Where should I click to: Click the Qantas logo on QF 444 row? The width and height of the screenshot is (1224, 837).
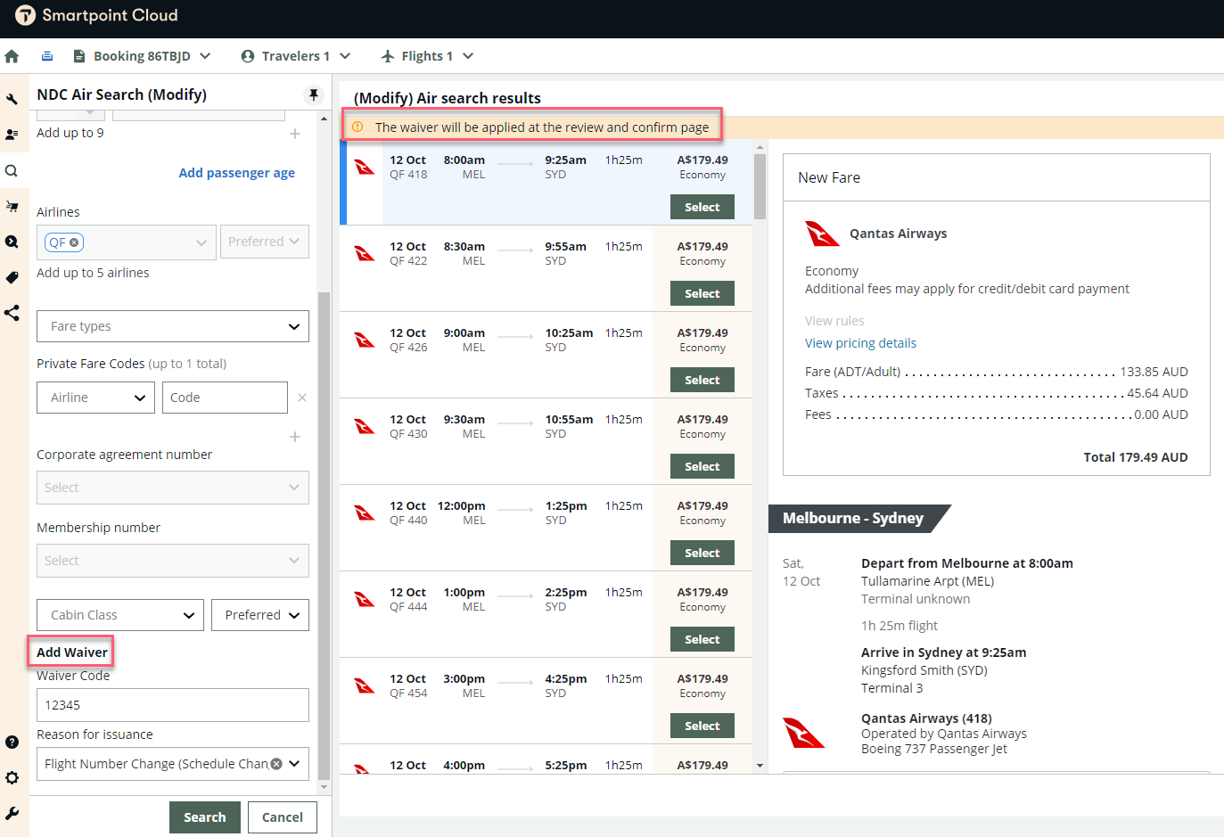[365, 599]
